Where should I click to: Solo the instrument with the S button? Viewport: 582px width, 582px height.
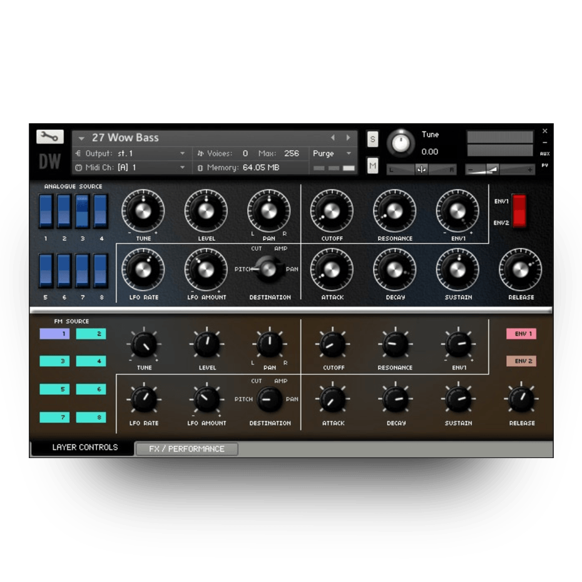(372, 140)
